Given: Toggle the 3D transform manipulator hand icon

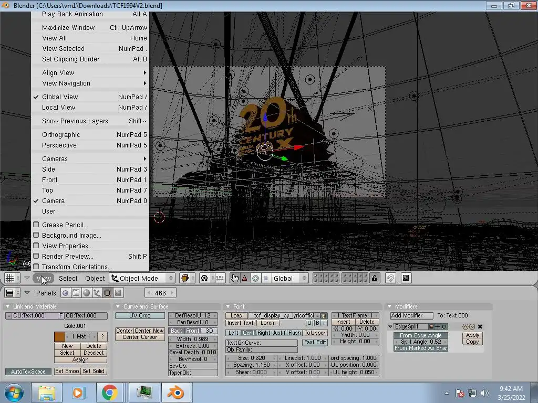Looking at the screenshot, I should [234, 278].
